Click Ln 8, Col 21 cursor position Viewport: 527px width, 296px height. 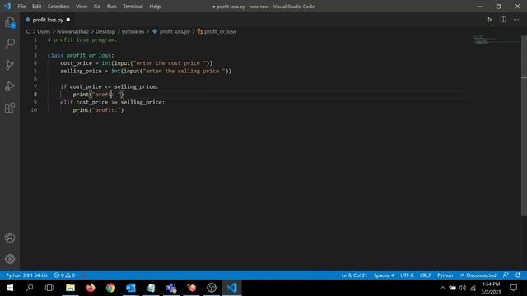[x=354, y=275]
